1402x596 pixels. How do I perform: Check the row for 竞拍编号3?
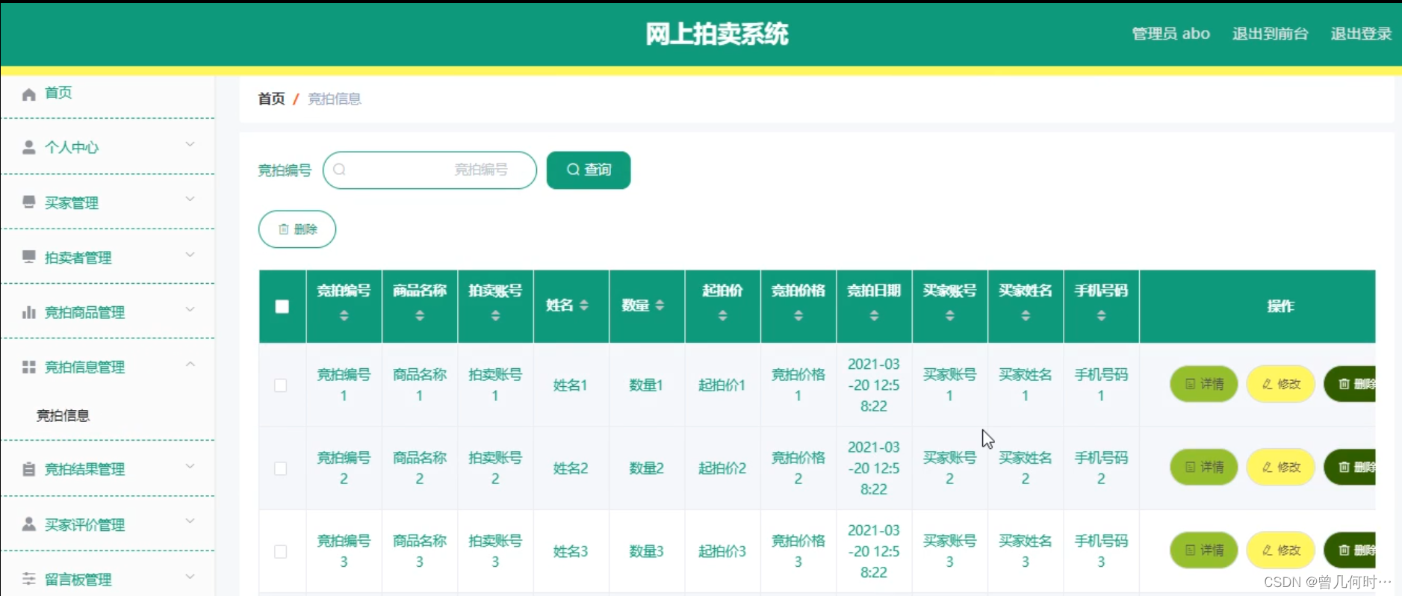[x=281, y=551]
